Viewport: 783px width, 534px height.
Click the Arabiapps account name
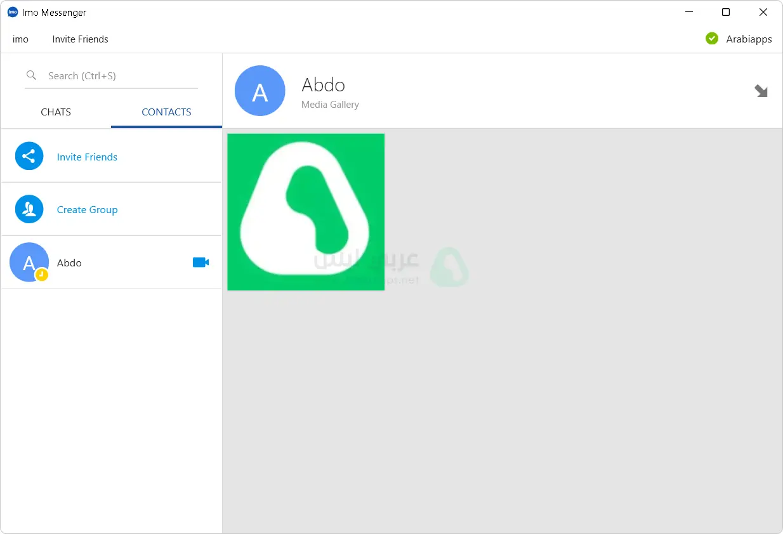tap(749, 39)
